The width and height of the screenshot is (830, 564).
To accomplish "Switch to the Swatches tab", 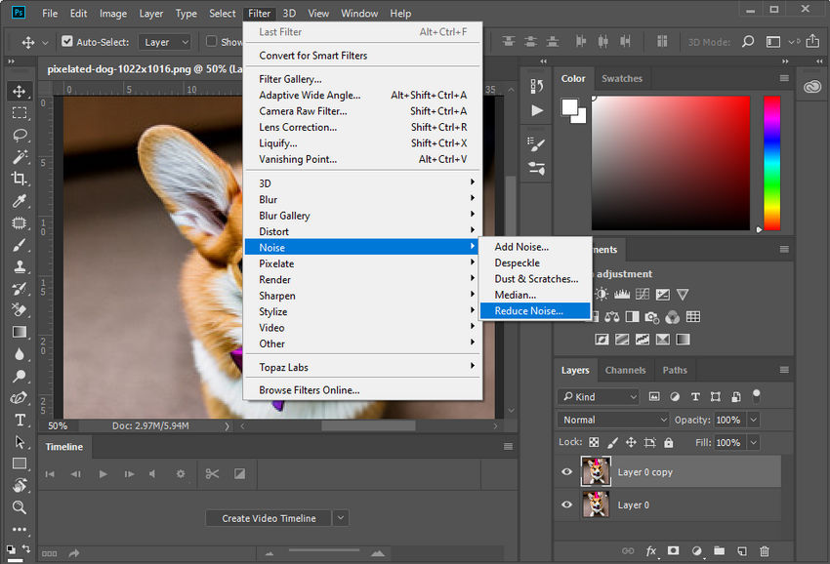I will [621, 78].
